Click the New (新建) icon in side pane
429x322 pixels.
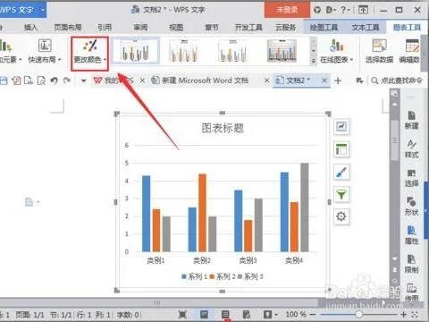click(411, 115)
